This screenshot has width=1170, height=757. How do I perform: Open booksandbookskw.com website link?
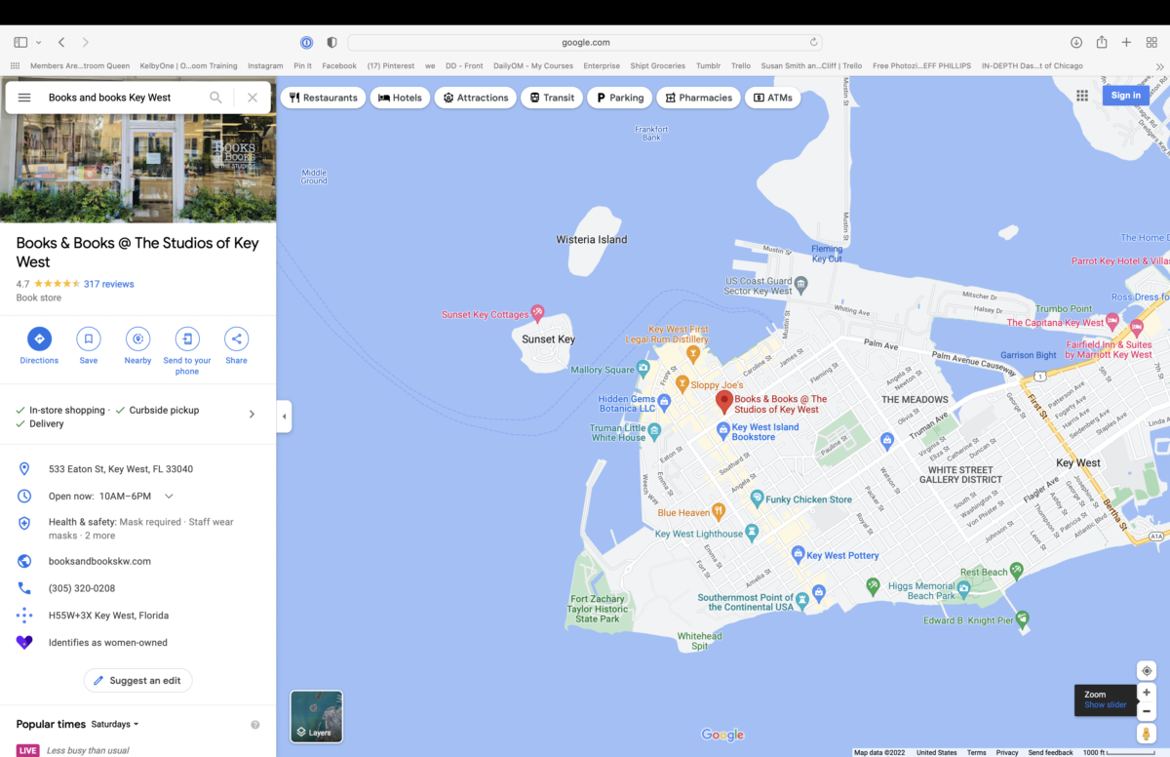(99, 561)
